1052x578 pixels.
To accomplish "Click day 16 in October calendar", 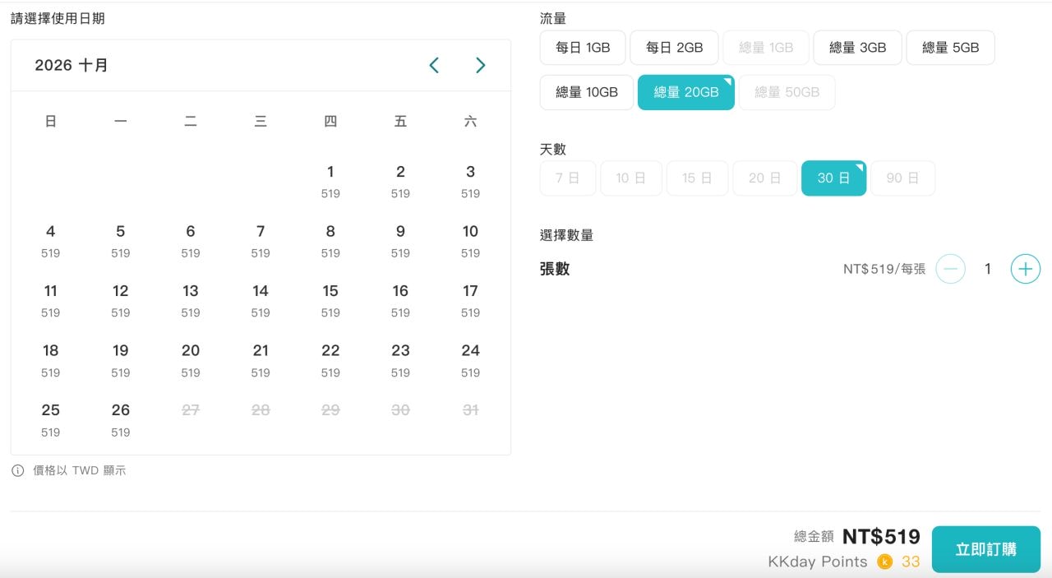I will click(400, 300).
